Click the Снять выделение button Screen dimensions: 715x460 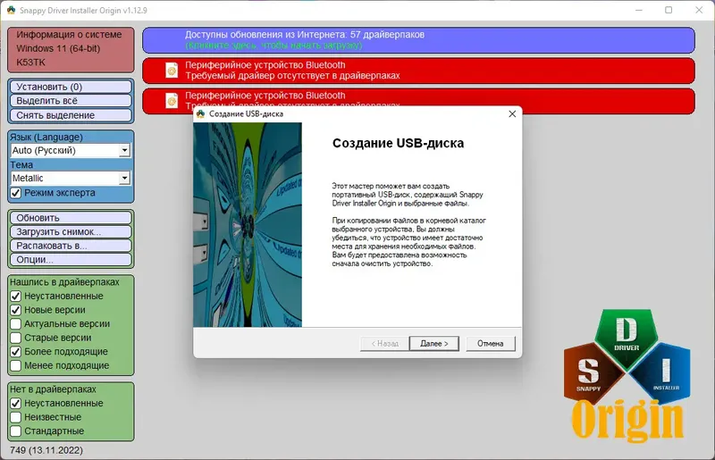[x=71, y=115]
